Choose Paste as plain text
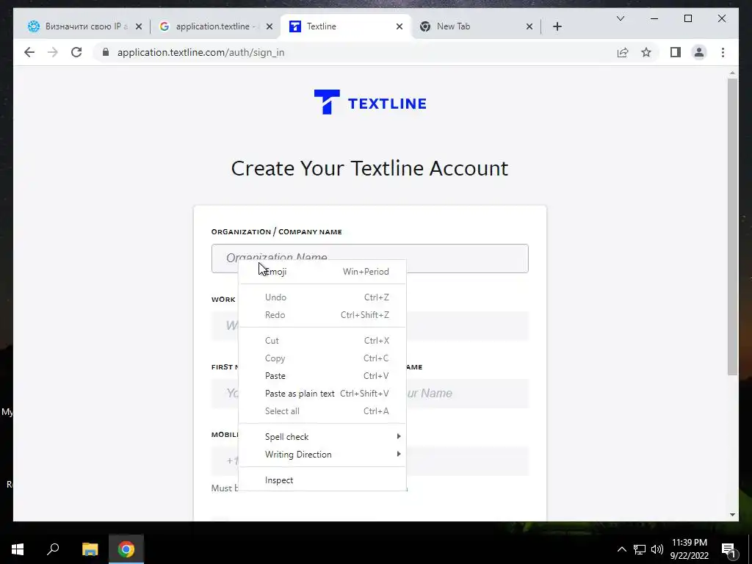This screenshot has height=564, width=752. pos(322,394)
